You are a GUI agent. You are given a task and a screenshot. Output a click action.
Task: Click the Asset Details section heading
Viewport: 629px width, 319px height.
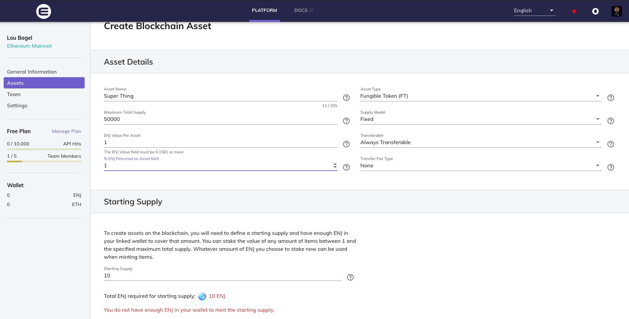128,62
